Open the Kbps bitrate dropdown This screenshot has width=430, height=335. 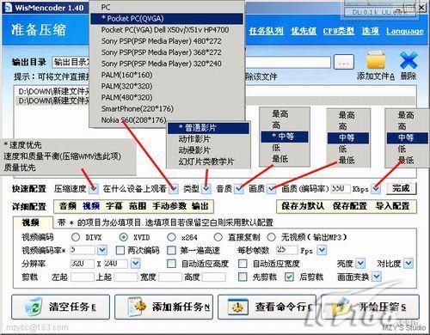click(x=377, y=189)
